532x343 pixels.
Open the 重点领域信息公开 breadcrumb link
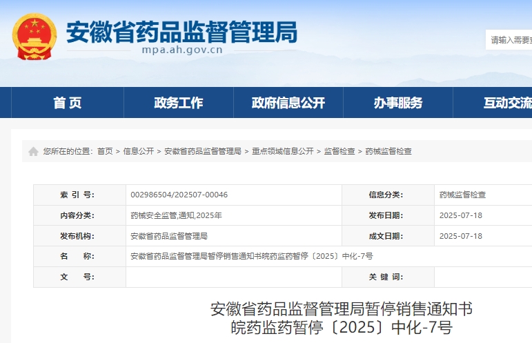(x=283, y=151)
